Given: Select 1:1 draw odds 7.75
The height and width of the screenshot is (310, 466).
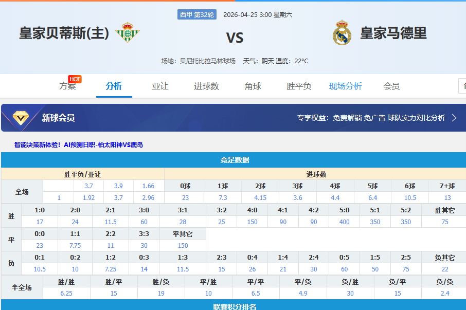Looking at the screenshot, I should (x=75, y=246).
